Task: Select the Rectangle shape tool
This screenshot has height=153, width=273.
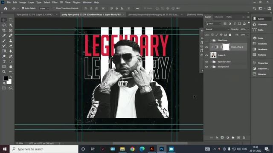Action: (x=4, y=67)
